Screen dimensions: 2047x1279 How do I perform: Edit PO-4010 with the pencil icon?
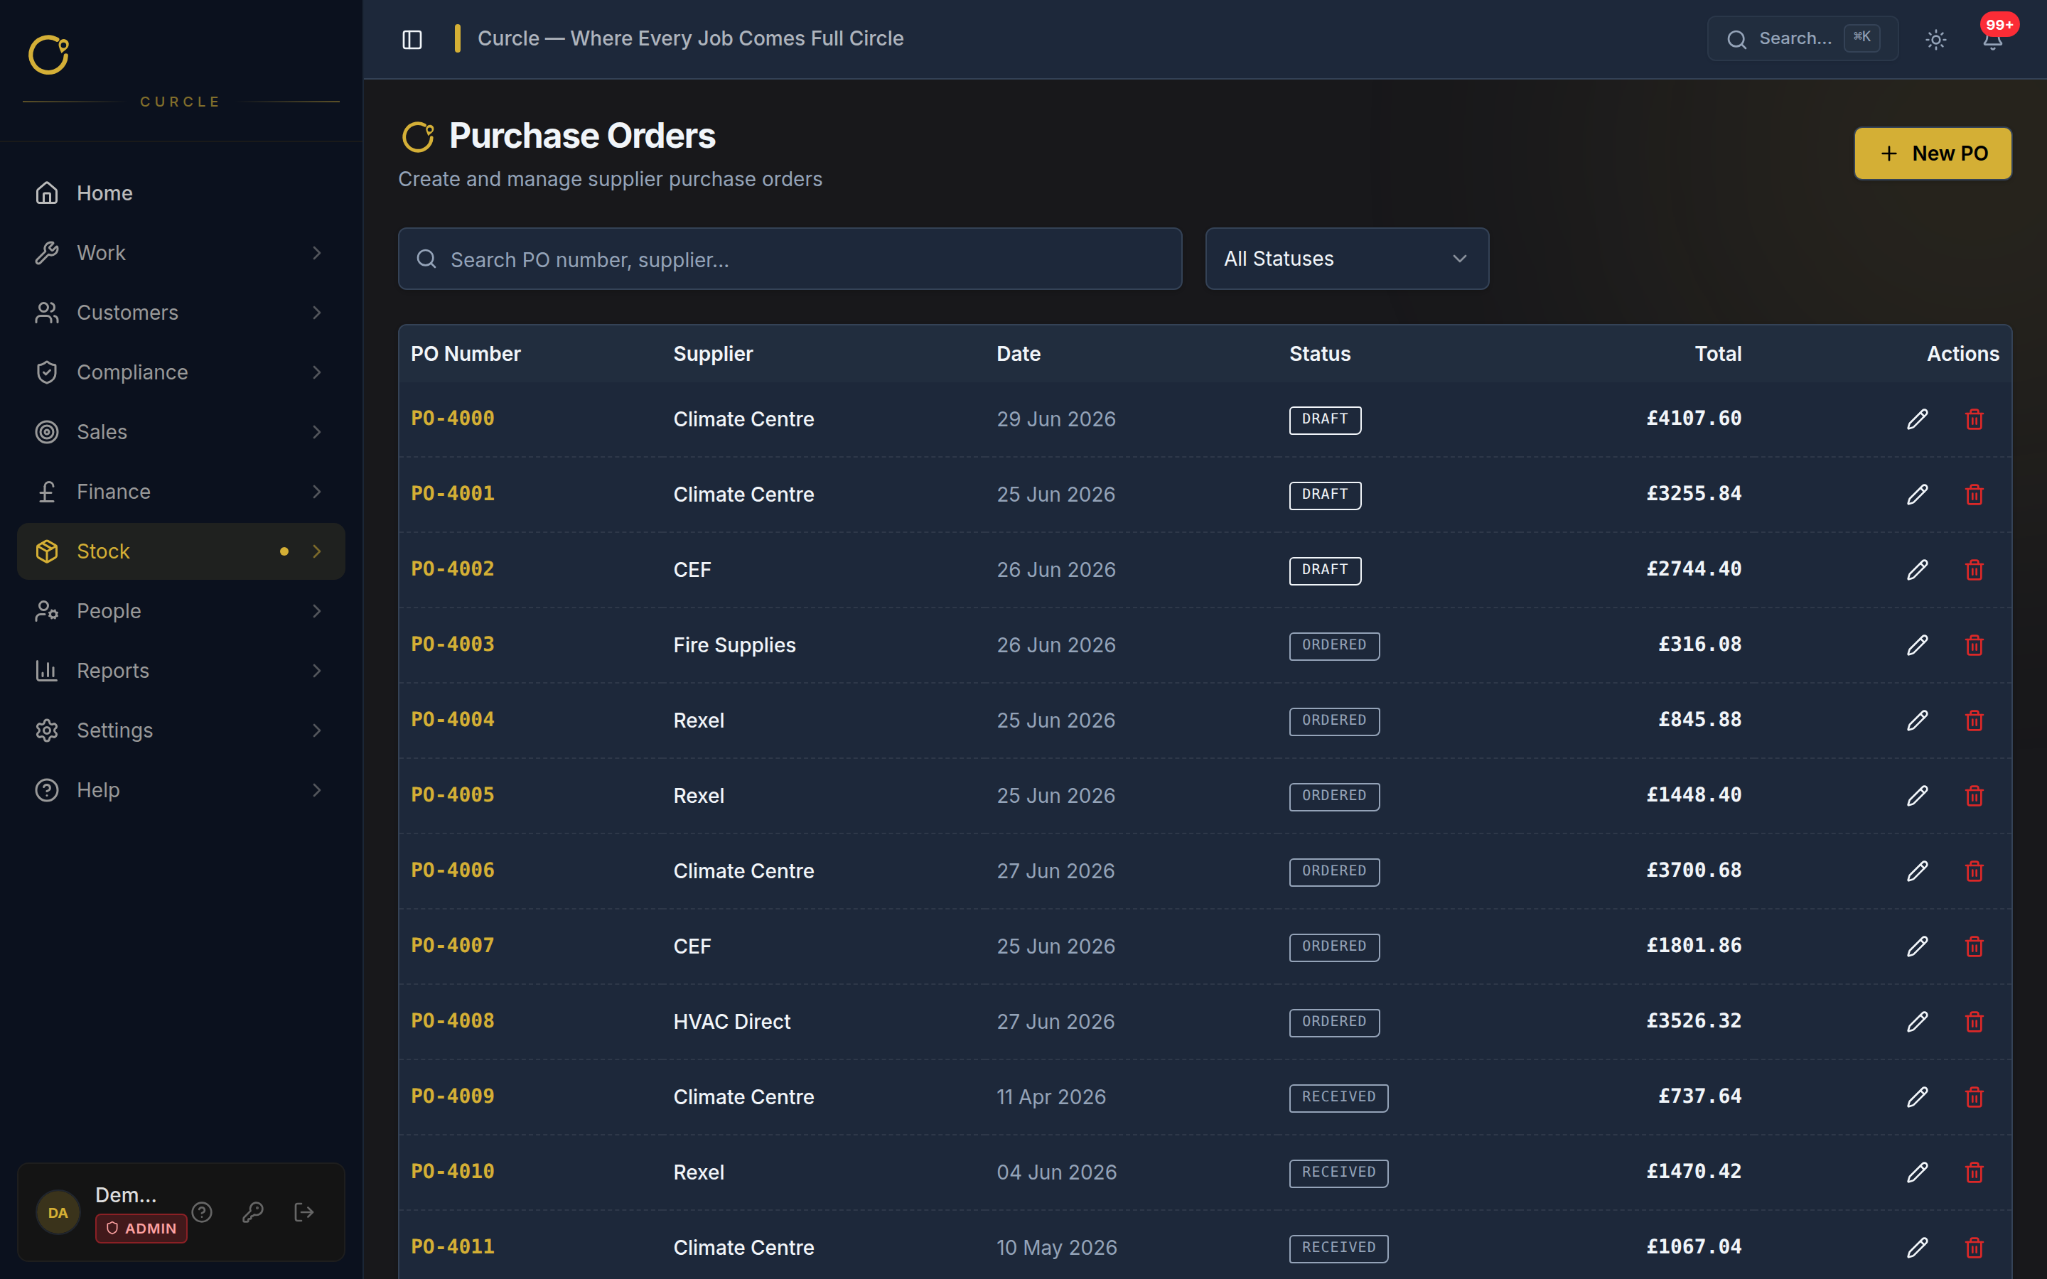point(1917,1172)
